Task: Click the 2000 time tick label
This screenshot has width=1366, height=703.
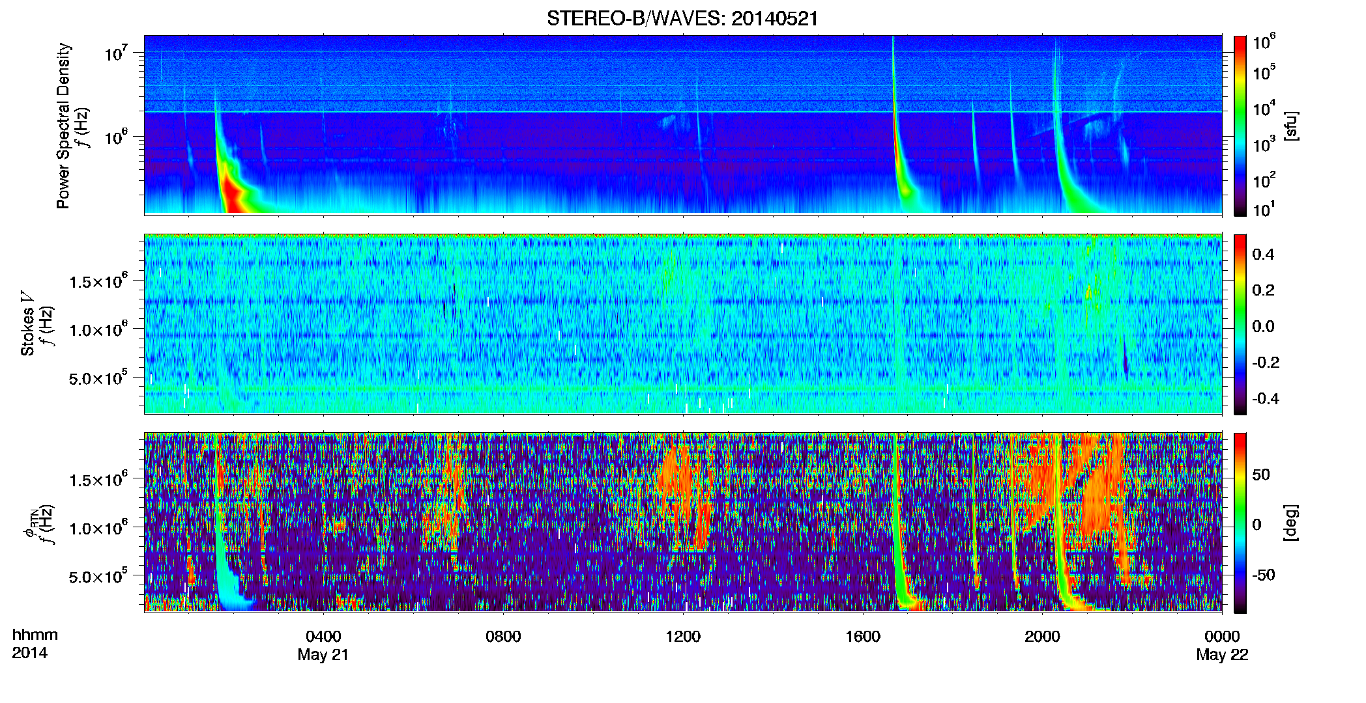Action: tap(1042, 637)
